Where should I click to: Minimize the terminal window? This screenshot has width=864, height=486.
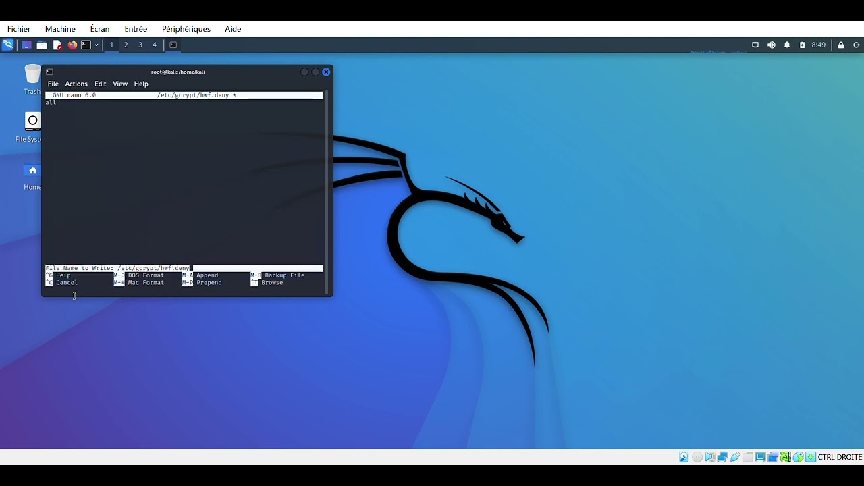(x=304, y=72)
